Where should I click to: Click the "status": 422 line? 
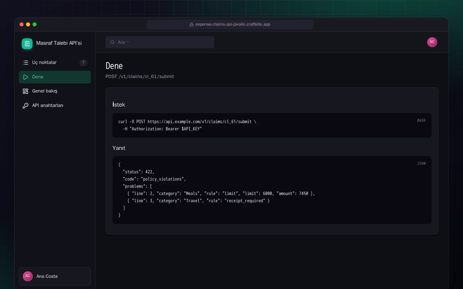(139, 172)
